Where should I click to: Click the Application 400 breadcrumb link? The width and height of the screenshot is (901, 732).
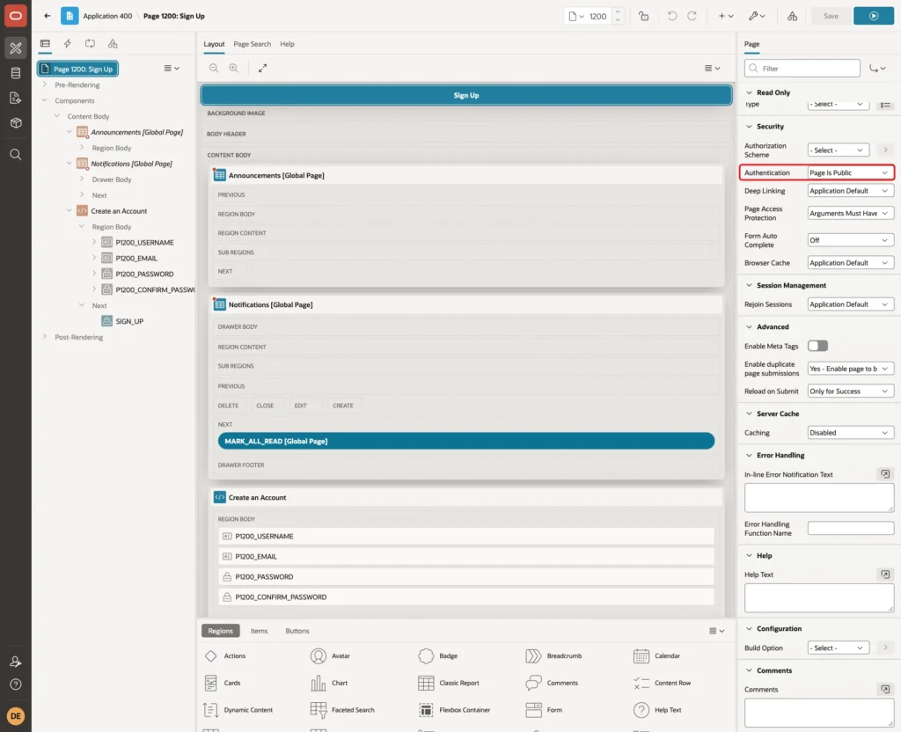pyautogui.click(x=107, y=16)
